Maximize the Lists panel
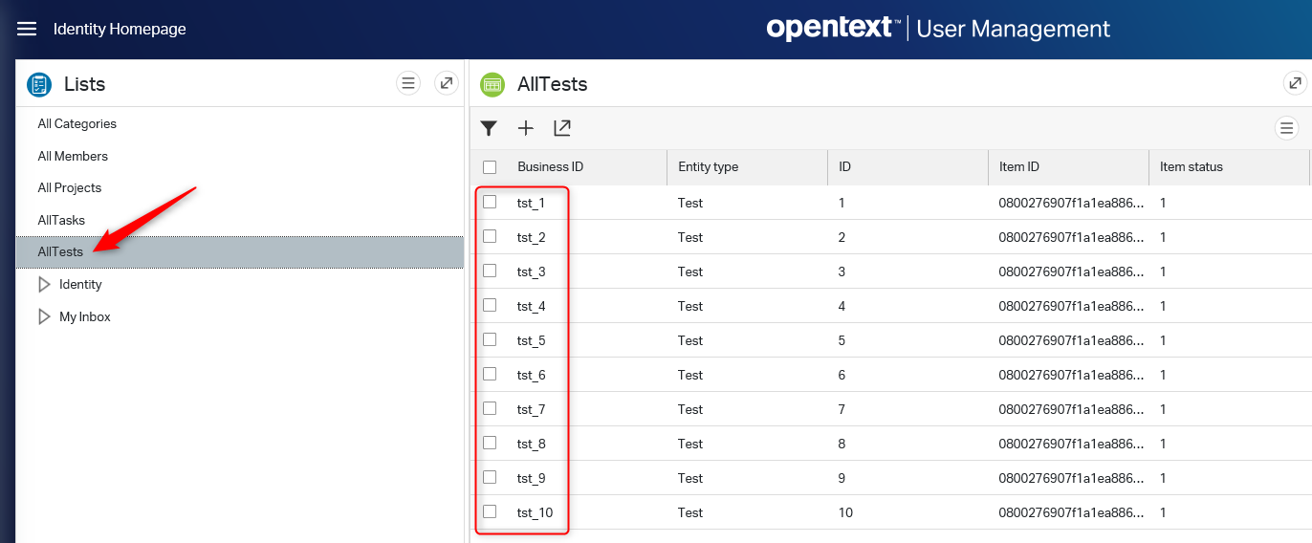Screen dimensions: 1312x543 [447, 83]
